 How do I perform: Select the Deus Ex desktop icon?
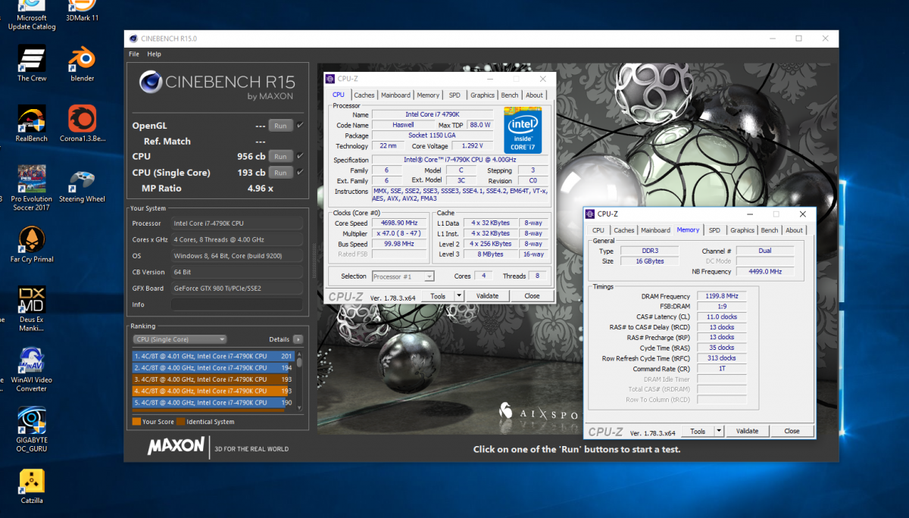(32, 309)
